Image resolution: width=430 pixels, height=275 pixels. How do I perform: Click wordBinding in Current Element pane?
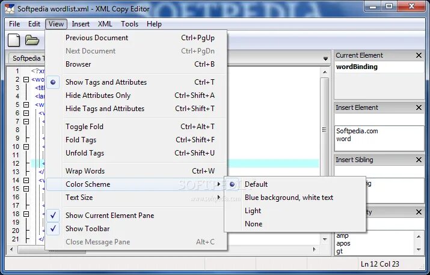coord(357,67)
